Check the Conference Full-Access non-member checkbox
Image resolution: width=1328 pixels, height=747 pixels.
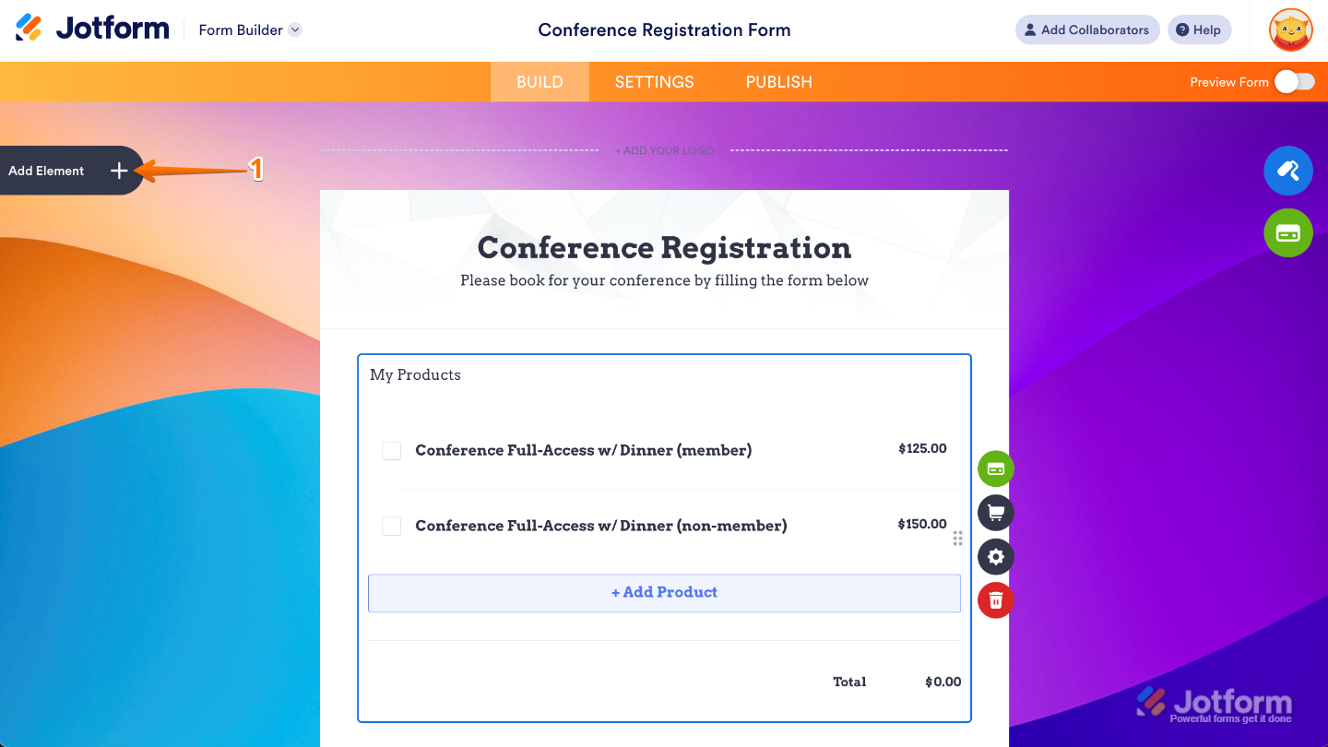391,526
